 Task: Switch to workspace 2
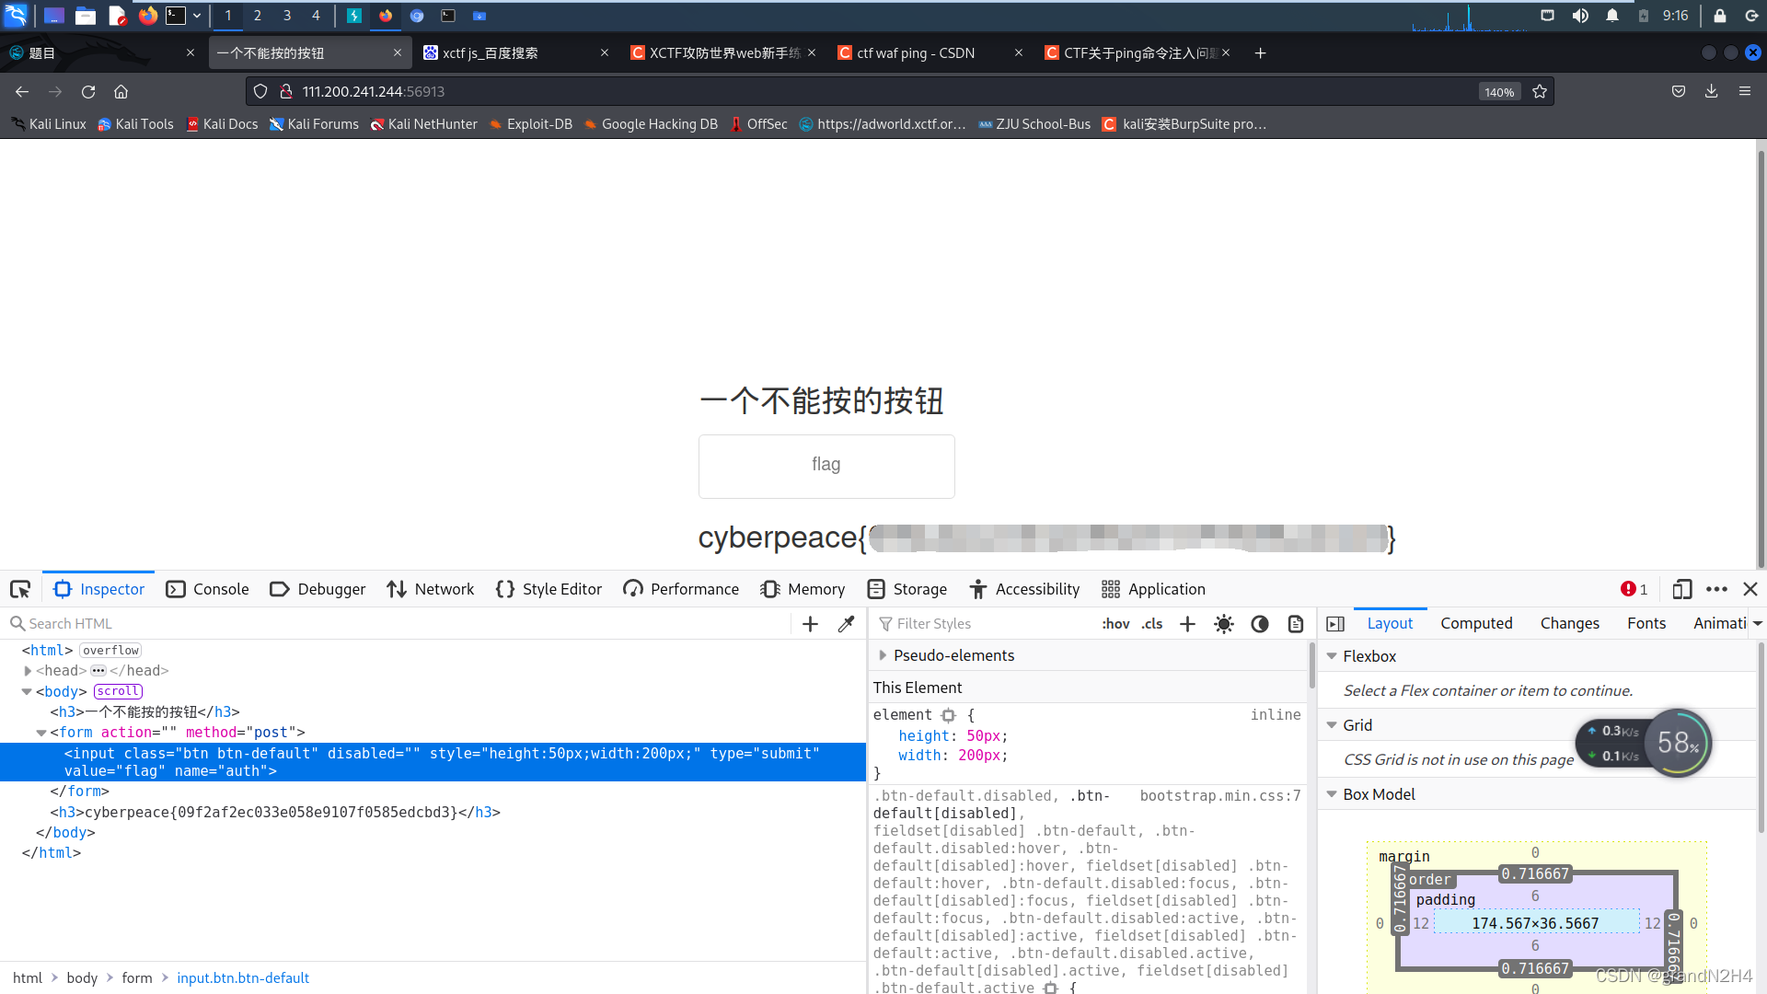(x=257, y=15)
